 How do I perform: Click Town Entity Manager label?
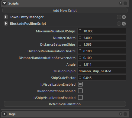(27, 17)
